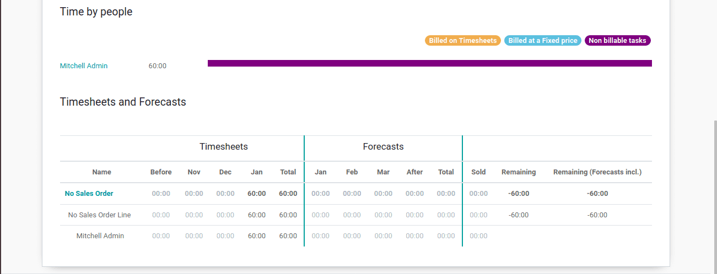The height and width of the screenshot is (274, 717).
Task: Select the No Sales Order Line row name
Action: tap(100, 215)
